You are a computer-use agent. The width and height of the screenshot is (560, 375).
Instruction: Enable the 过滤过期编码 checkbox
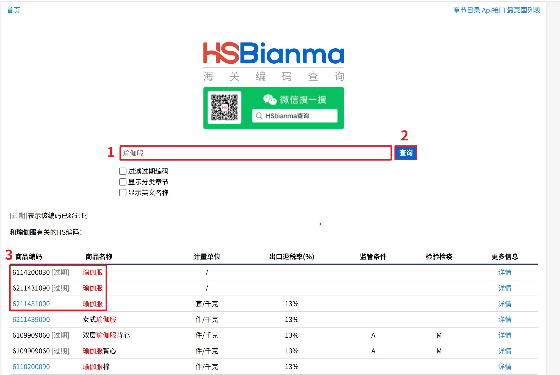(x=123, y=171)
